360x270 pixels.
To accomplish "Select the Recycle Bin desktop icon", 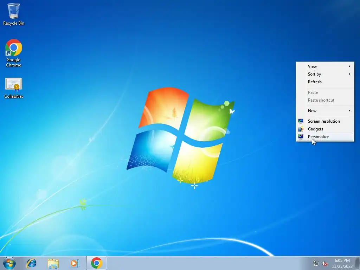I will tap(14, 14).
